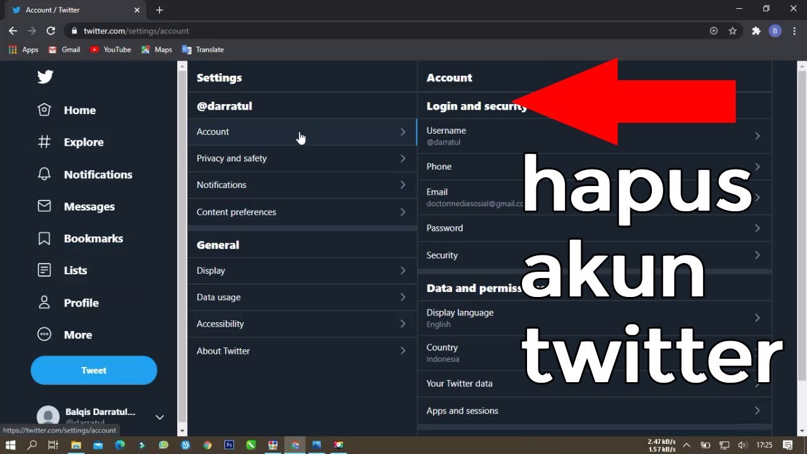Expand Data usage chevron

point(403,297)
